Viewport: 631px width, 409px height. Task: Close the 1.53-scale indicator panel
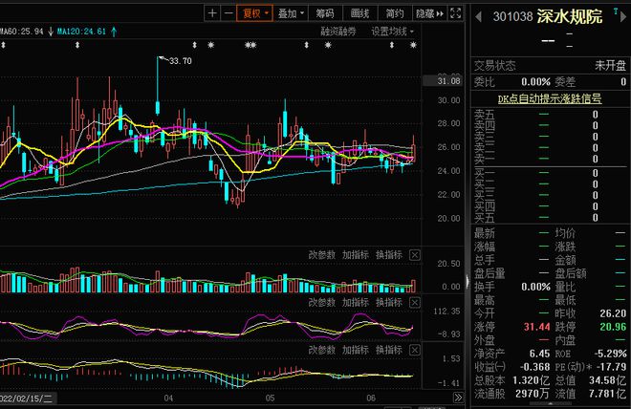point(415,350)
